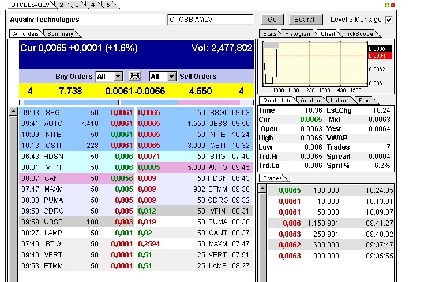Select the UBSS sell order for 1.550

click(x=195, y=124)
